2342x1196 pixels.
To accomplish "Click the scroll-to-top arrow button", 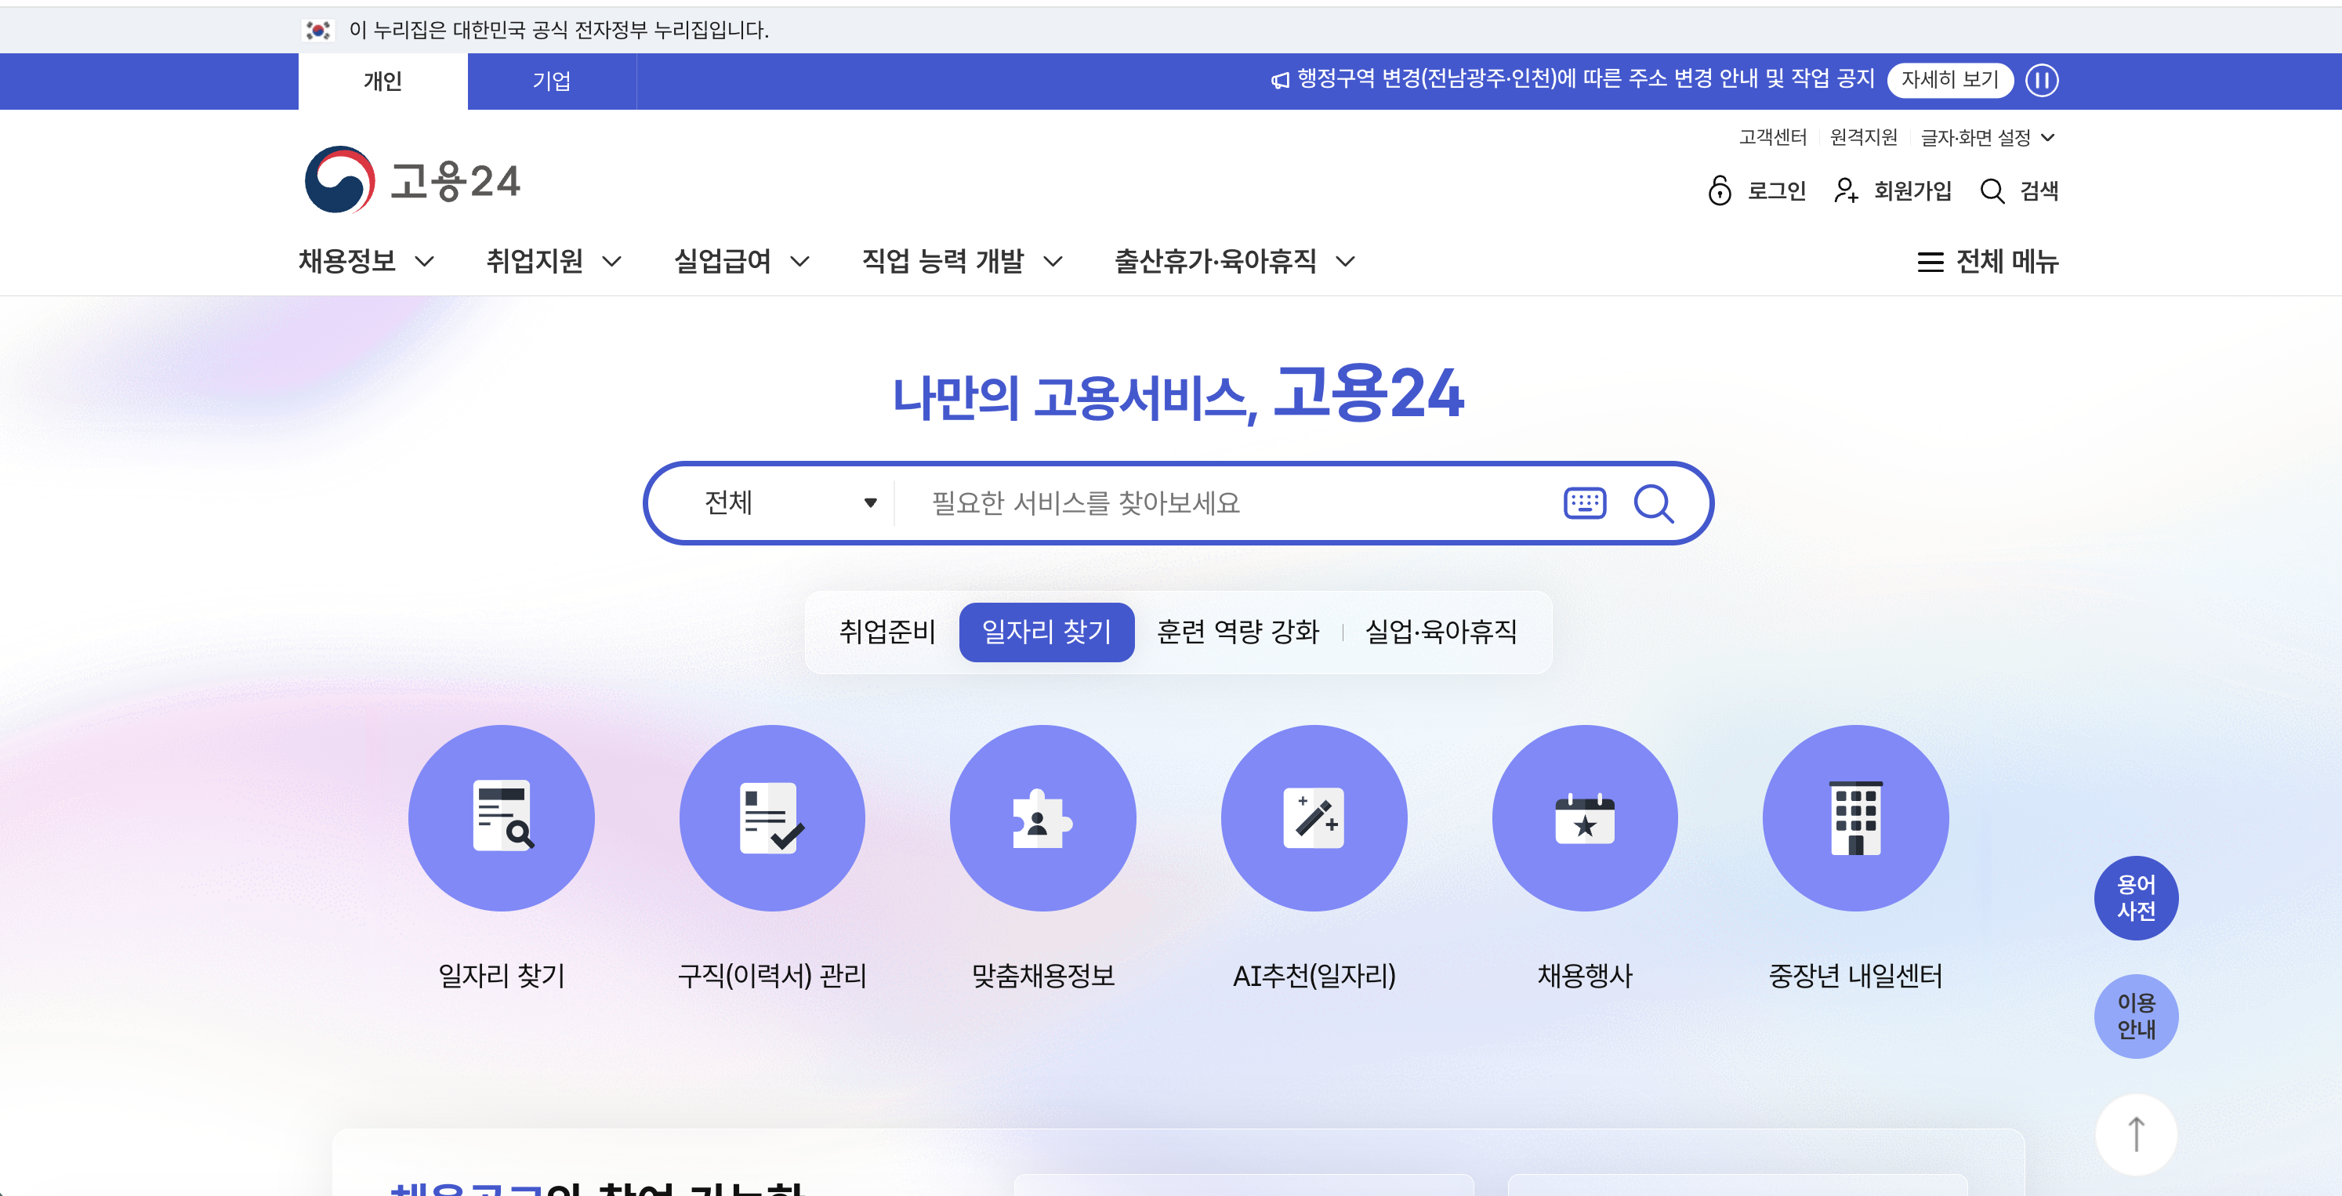I will [x=2137, y=1134].
